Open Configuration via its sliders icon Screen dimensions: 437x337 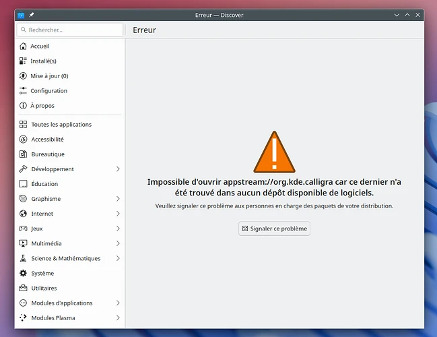click(23, 91)
